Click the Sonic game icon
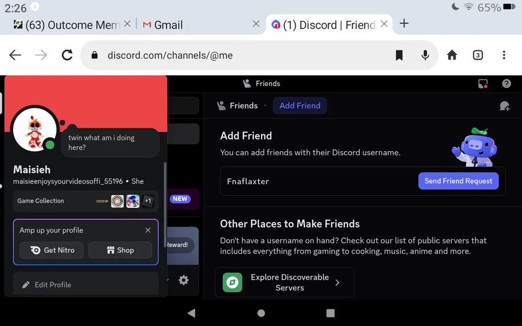This screenshot has width=522, height=326. [133, 201]
